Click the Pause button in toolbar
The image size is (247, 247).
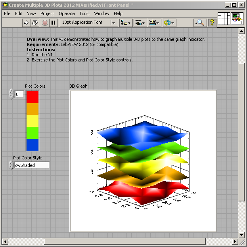point(54,23)
